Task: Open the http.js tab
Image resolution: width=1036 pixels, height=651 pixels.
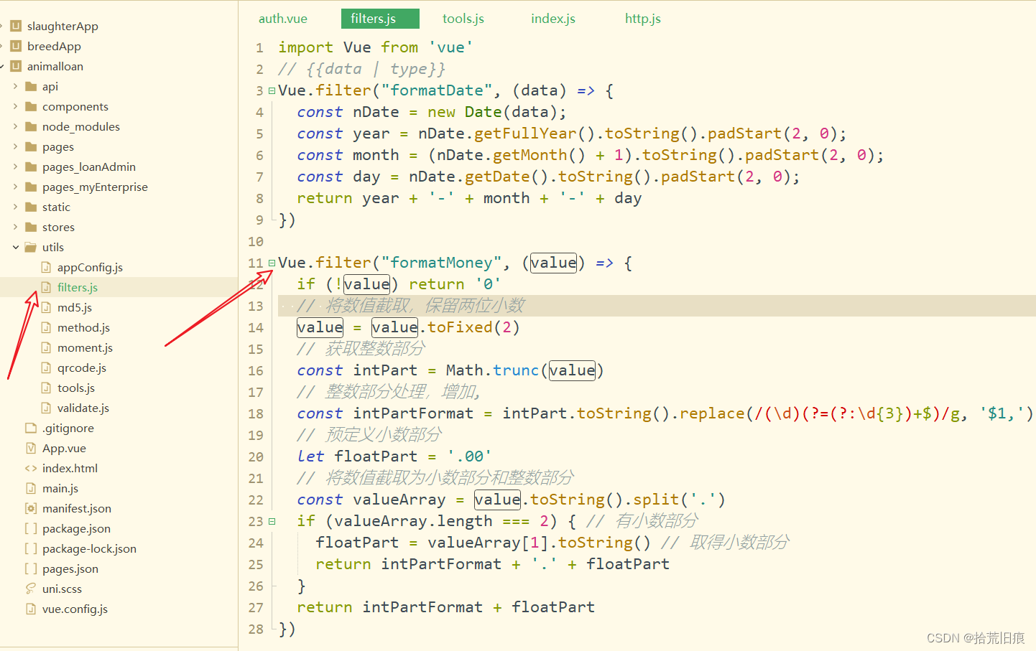Action: click(x=643, y=19)
